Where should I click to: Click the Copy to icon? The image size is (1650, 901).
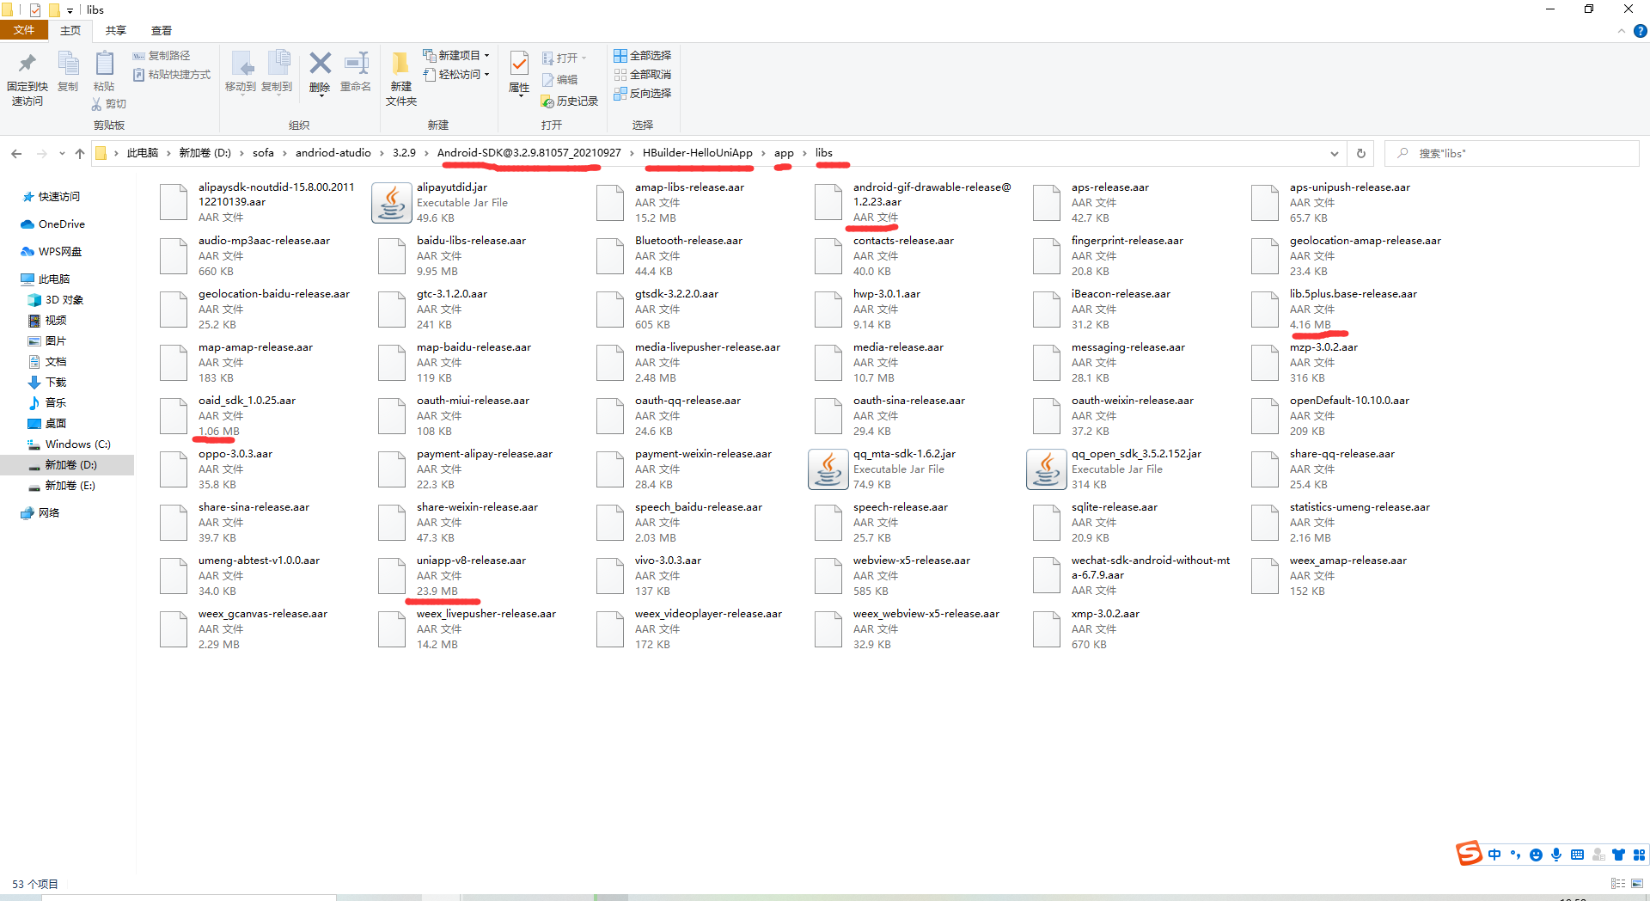coord(277,64)
